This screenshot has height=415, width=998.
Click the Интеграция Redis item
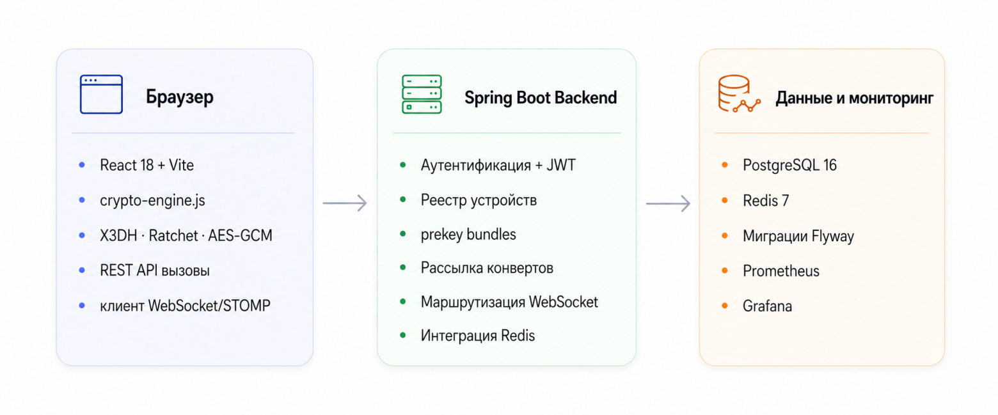(x=478, y=336)
